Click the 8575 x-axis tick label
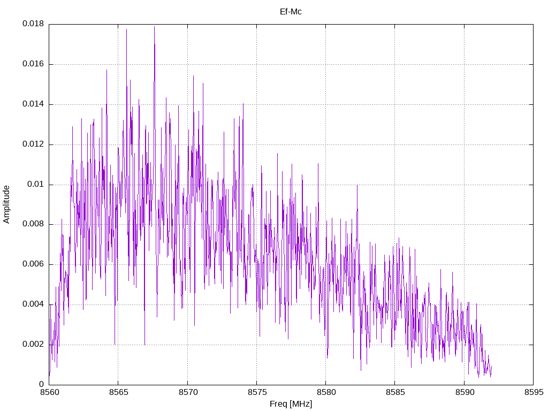 coord(256,392)
